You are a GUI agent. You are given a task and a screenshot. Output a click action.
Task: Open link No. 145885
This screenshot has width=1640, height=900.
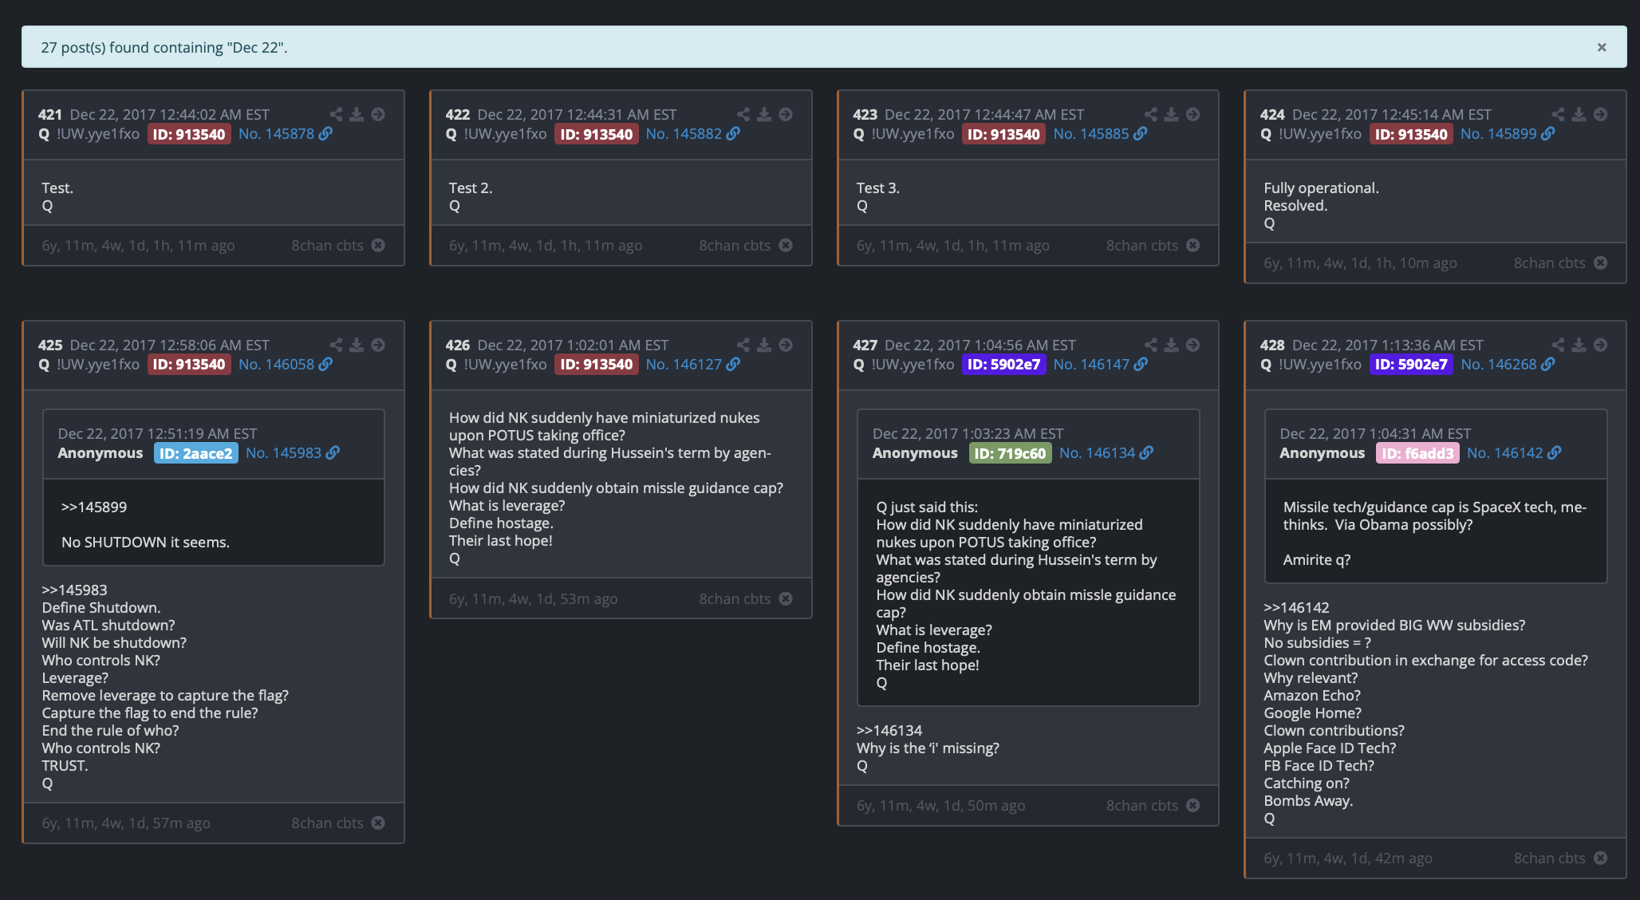1101,134
